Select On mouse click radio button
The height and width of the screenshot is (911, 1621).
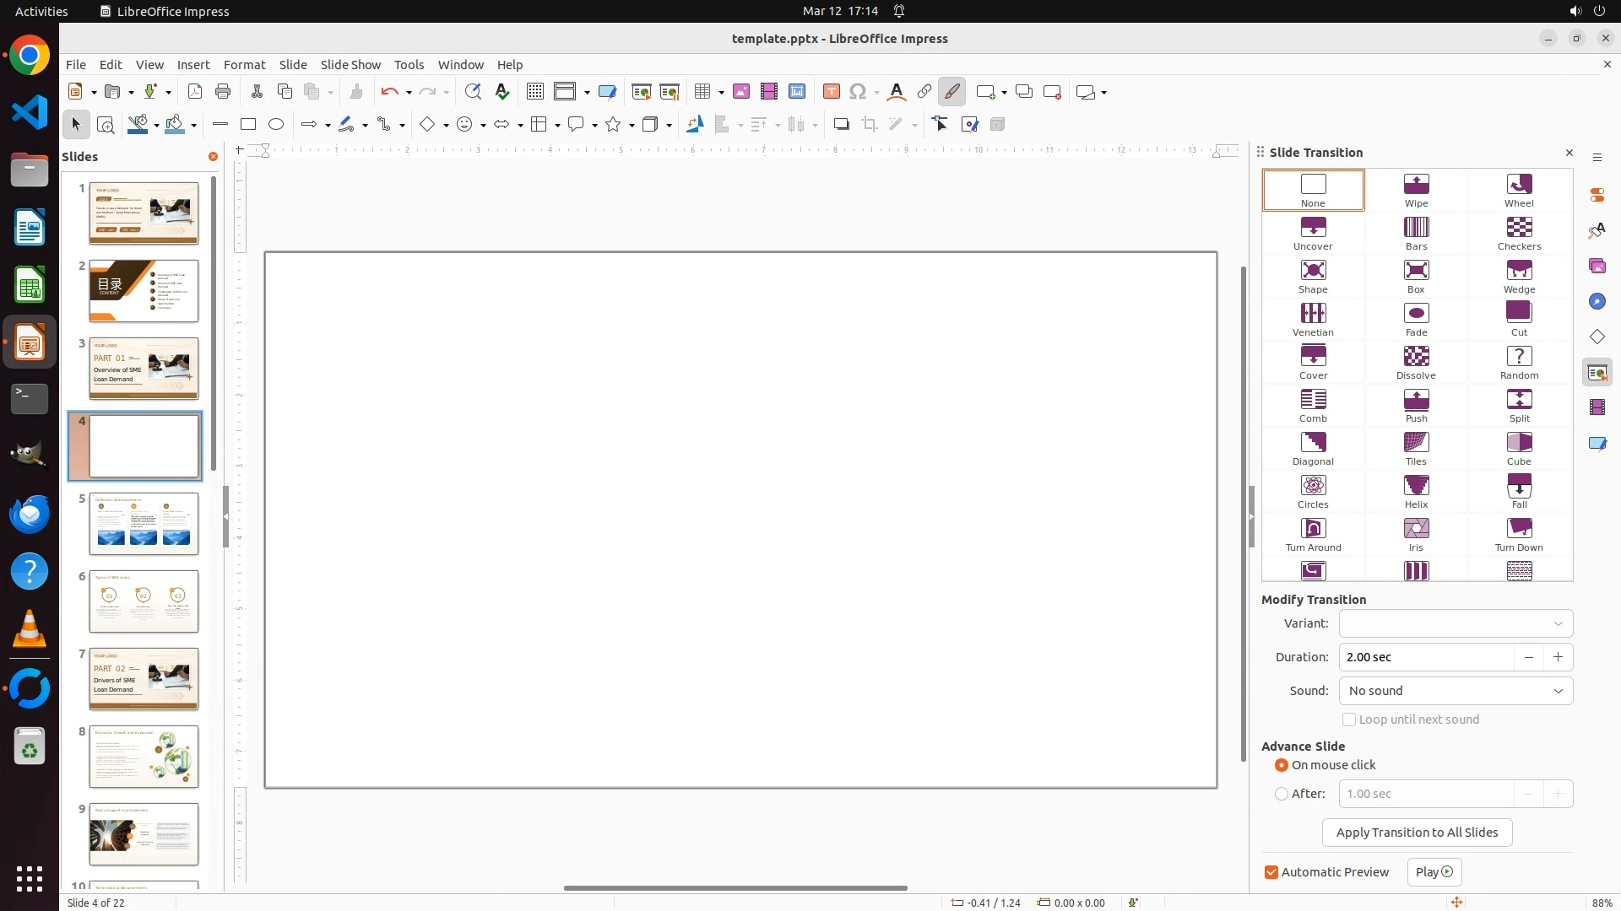[x=1282, y=765]
